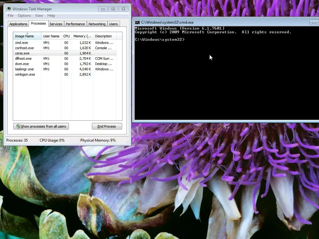Select the taskmgr.exe process row

(x=65, y=69)
